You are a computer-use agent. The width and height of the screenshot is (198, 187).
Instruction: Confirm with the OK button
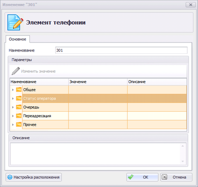click(x=142, y=177)
